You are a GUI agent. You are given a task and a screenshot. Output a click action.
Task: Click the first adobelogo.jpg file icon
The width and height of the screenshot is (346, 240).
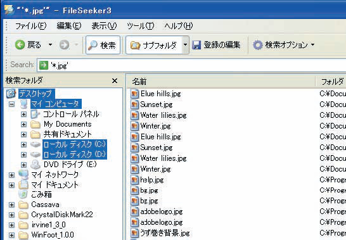(134, 212)
